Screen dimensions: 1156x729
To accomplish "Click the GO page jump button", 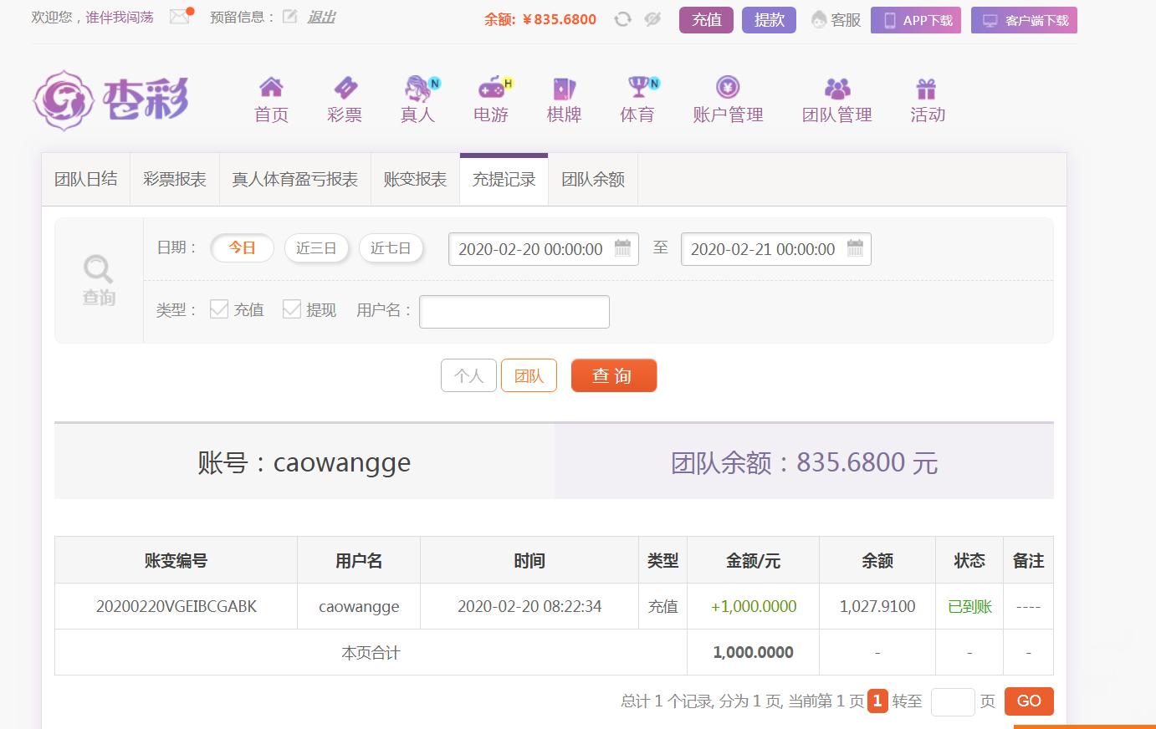I will point(1029,701).
